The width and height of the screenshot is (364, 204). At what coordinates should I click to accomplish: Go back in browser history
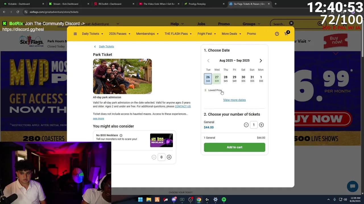coord(4,12)
